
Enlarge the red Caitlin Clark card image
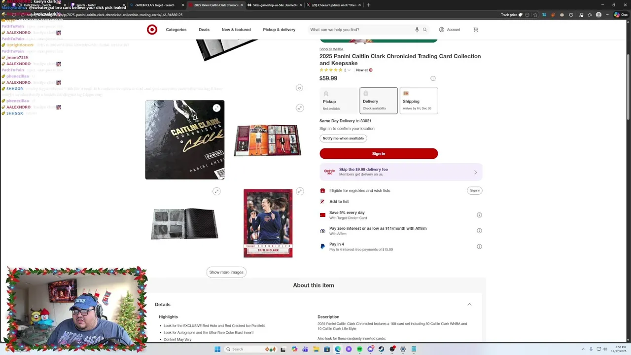[300, 191]
